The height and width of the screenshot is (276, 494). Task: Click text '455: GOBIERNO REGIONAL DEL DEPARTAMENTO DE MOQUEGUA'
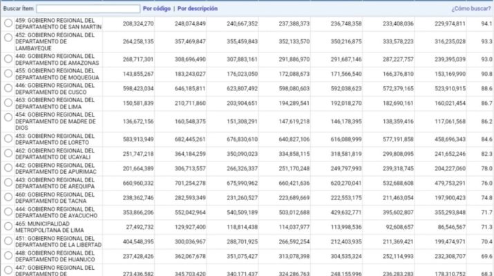[x=57, y=74]
